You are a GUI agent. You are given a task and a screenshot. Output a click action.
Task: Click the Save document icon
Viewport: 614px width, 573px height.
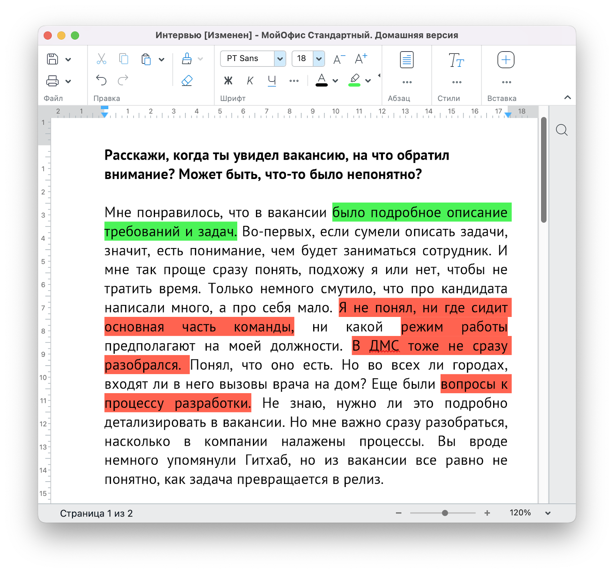(x=53, y=59)
